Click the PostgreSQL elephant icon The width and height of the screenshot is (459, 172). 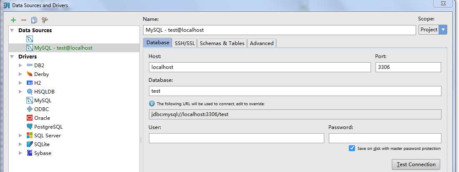tap(30, 126)
